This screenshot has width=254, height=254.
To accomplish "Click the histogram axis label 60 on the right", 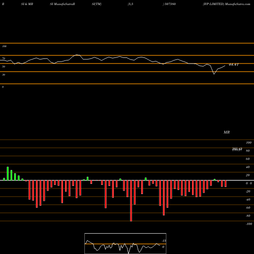I will click(x=248, y=159).
